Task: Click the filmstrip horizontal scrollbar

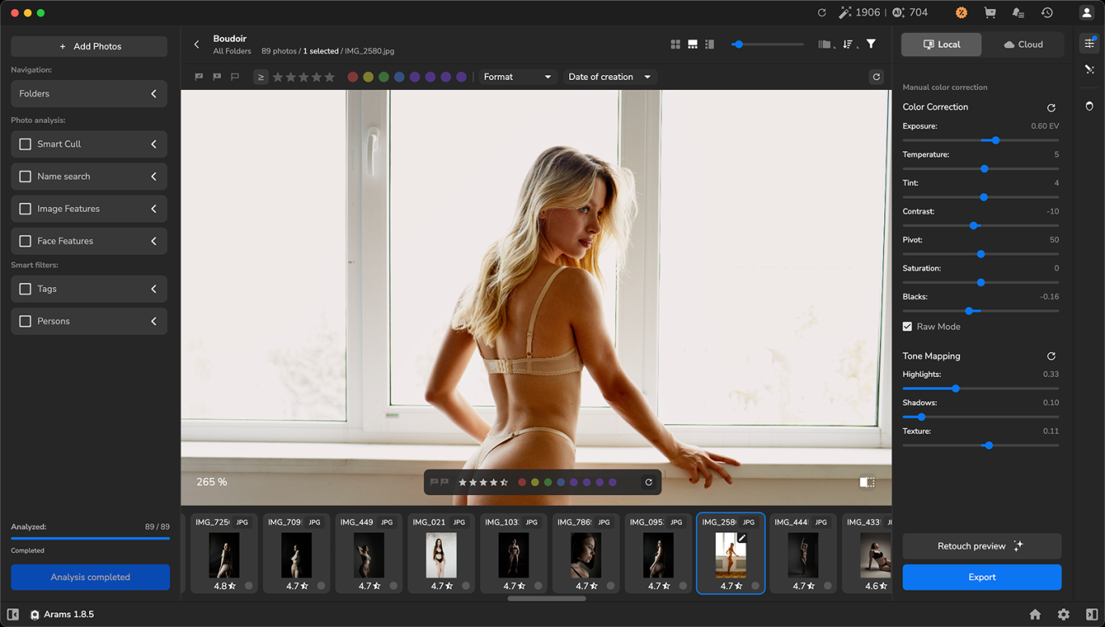Action: click(546, 599)
